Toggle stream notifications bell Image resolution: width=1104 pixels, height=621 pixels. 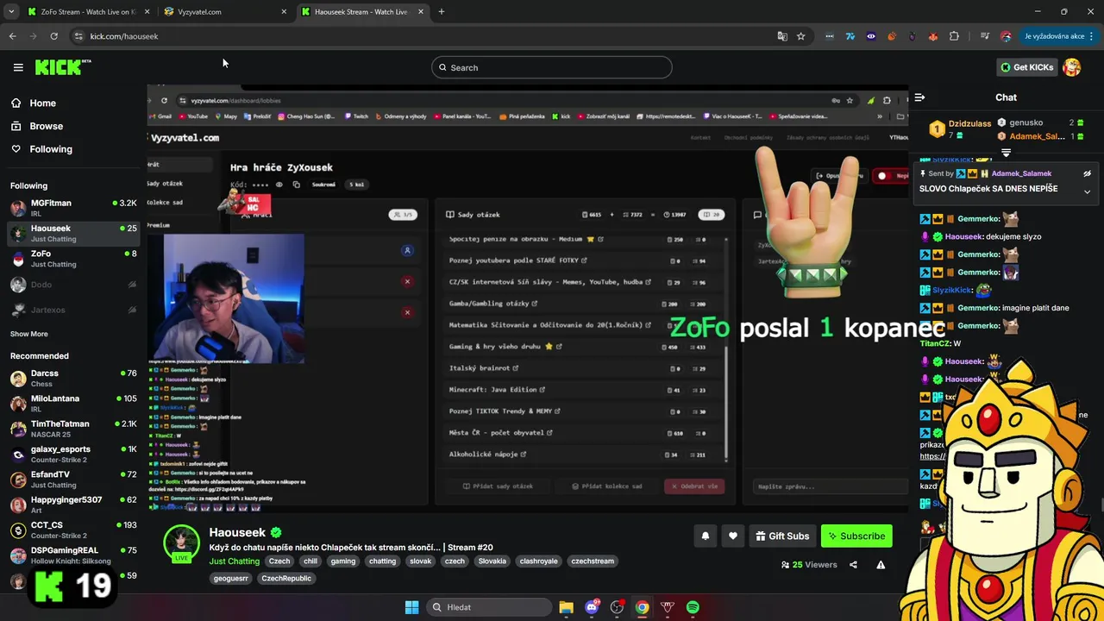tap(705, 536)
